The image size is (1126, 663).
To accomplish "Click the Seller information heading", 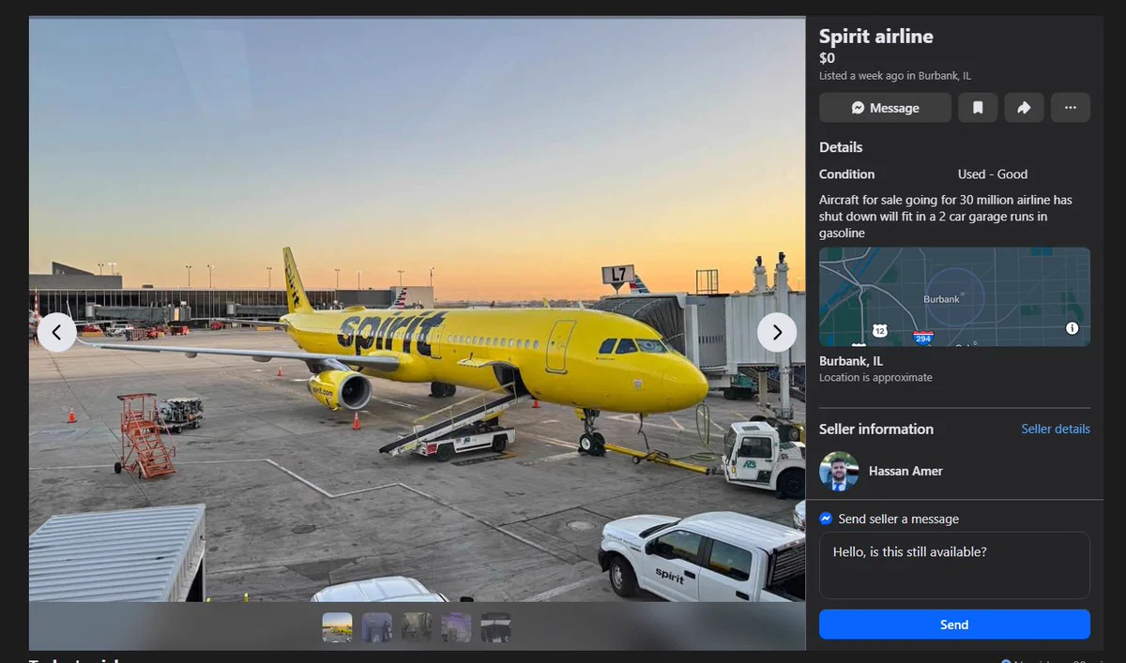I will [876, 429].
